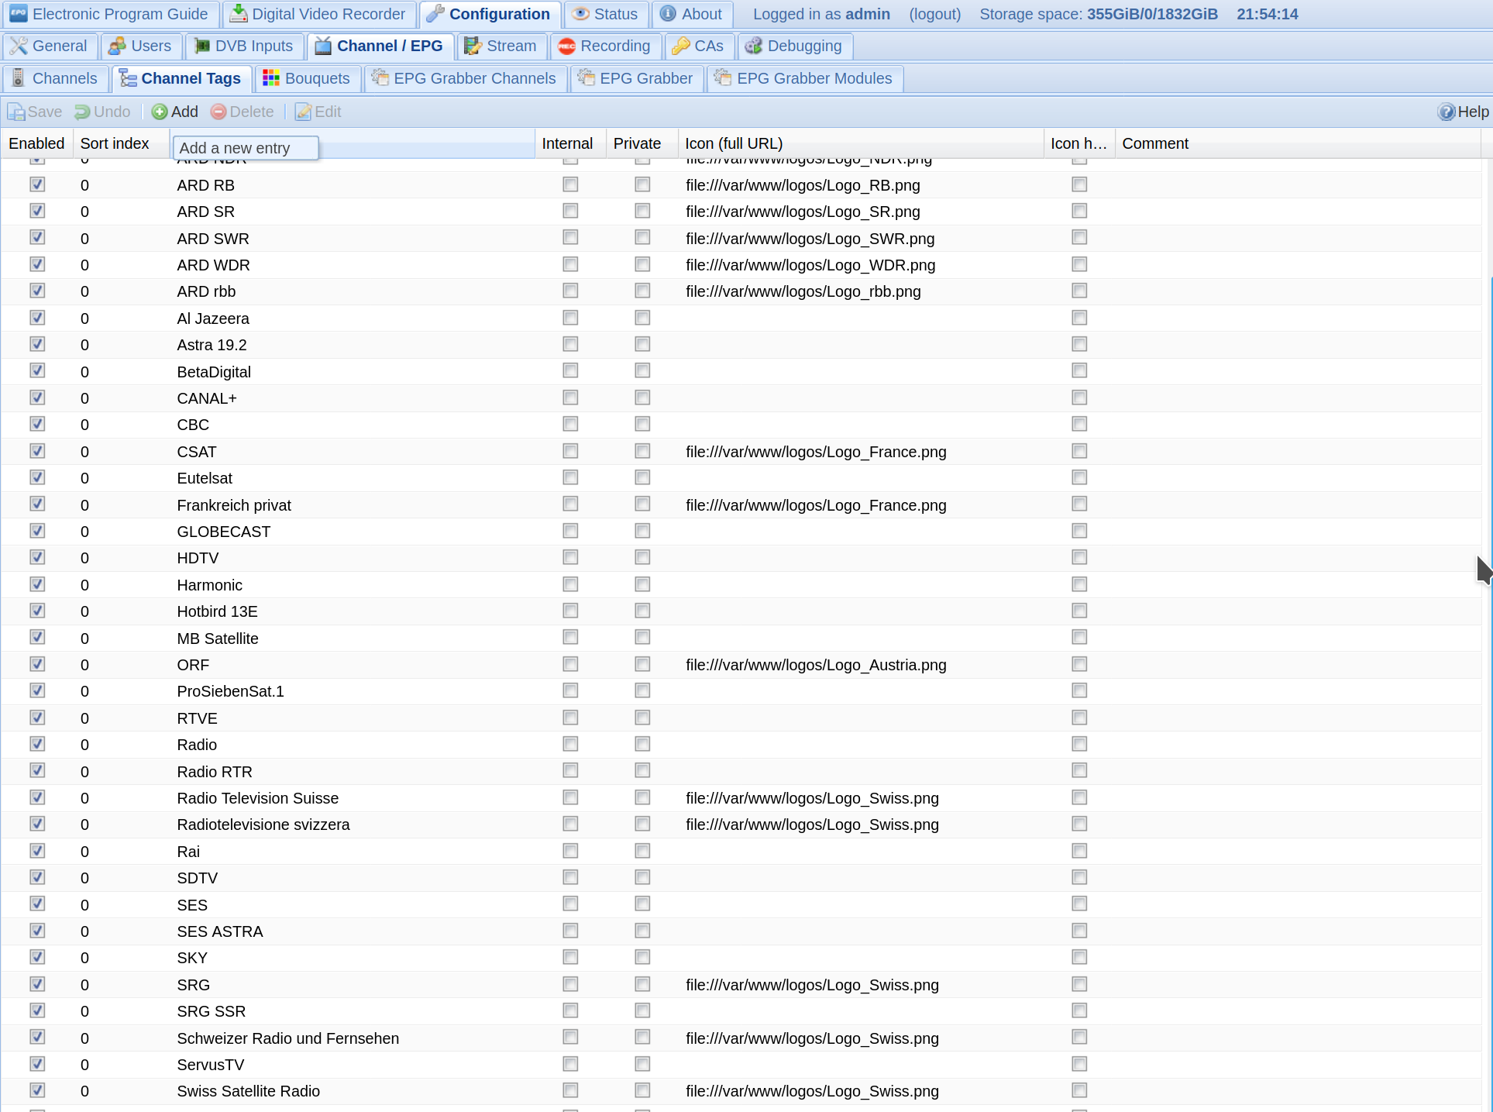This screenshot has width=1493, height=1112.
Task: Switch to DVB Inputs tab
Action: tap(244, 46)
